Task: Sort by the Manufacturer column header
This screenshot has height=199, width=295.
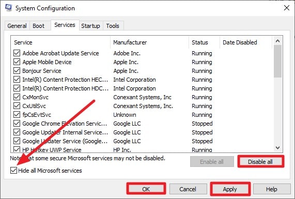Action: tap(150, 42)
